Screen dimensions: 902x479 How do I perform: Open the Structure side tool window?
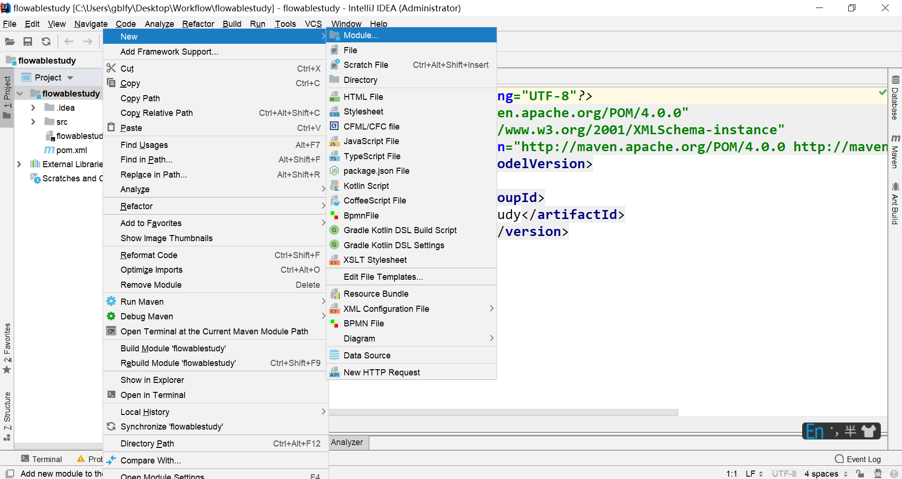click(7, 416)
